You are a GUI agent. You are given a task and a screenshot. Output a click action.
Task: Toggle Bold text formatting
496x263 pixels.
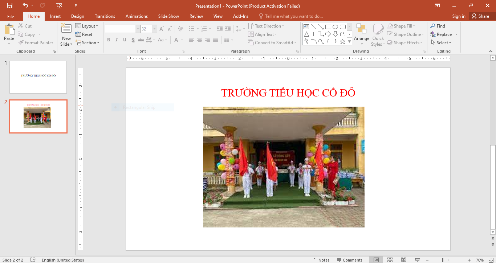[109, 40]
